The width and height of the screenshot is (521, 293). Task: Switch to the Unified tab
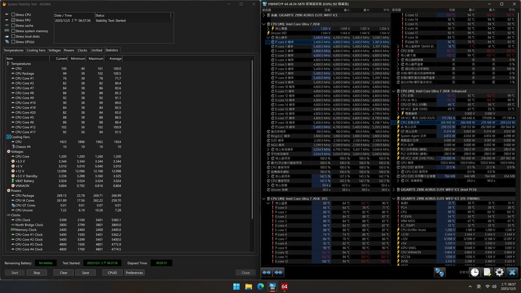tap(97, 50)
